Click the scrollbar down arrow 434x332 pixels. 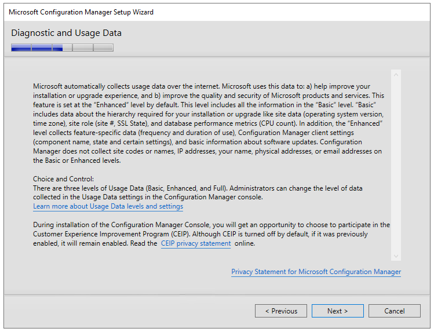coord(396,256)
